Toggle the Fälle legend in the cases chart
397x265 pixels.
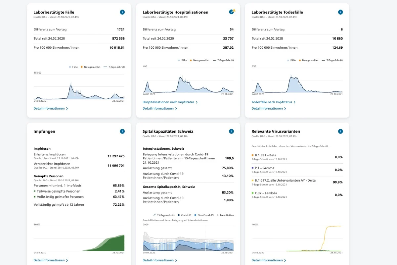coord(73,67)
